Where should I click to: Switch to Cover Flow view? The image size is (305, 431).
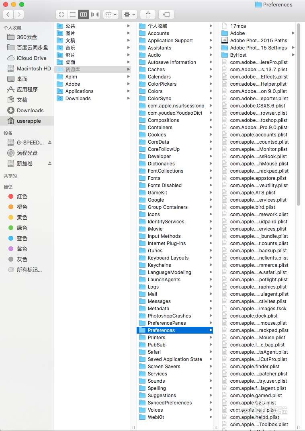[95, 14]
